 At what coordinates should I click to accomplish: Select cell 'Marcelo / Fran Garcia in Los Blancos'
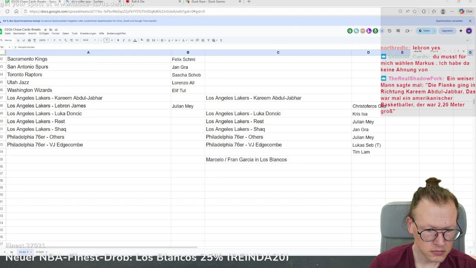[x=278, y=160]
